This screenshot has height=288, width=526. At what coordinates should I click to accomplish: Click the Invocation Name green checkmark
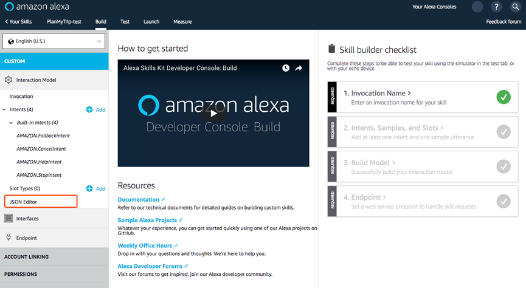click(504, 97)
